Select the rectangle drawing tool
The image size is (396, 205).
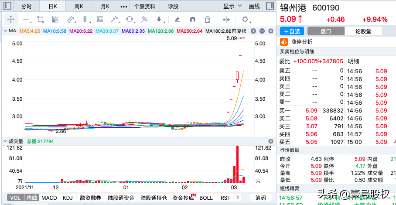[x=41, y=20]
